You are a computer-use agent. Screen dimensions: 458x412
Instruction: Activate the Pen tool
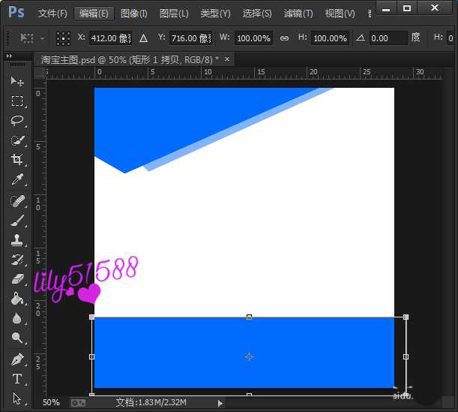[x=16, y=359]
